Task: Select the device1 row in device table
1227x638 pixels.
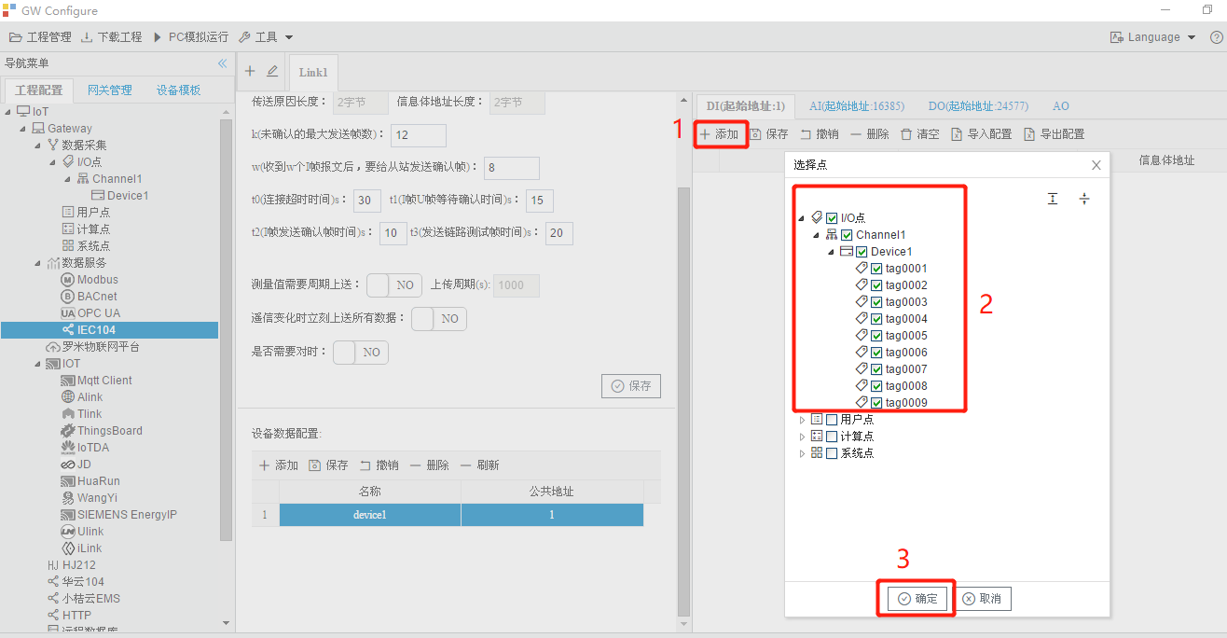Action: click(x=462, y=515)
